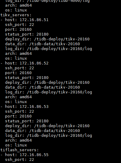This screenshot has width=121, height=163.
Task: Click deploy_dir line under host 172.16.86.52
Action: (47, 83)
